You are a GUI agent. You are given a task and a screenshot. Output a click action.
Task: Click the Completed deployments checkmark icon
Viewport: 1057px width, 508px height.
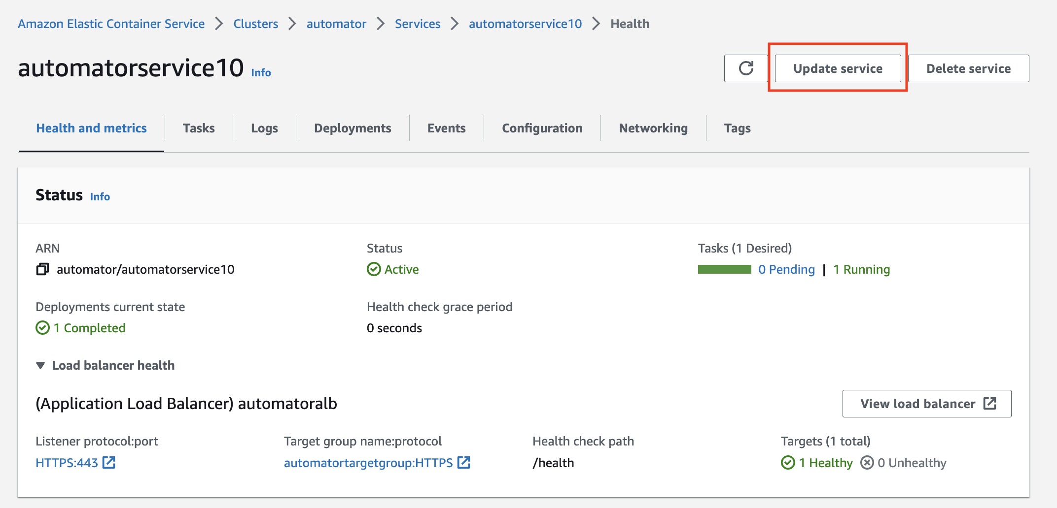click(x=43, y=328)
